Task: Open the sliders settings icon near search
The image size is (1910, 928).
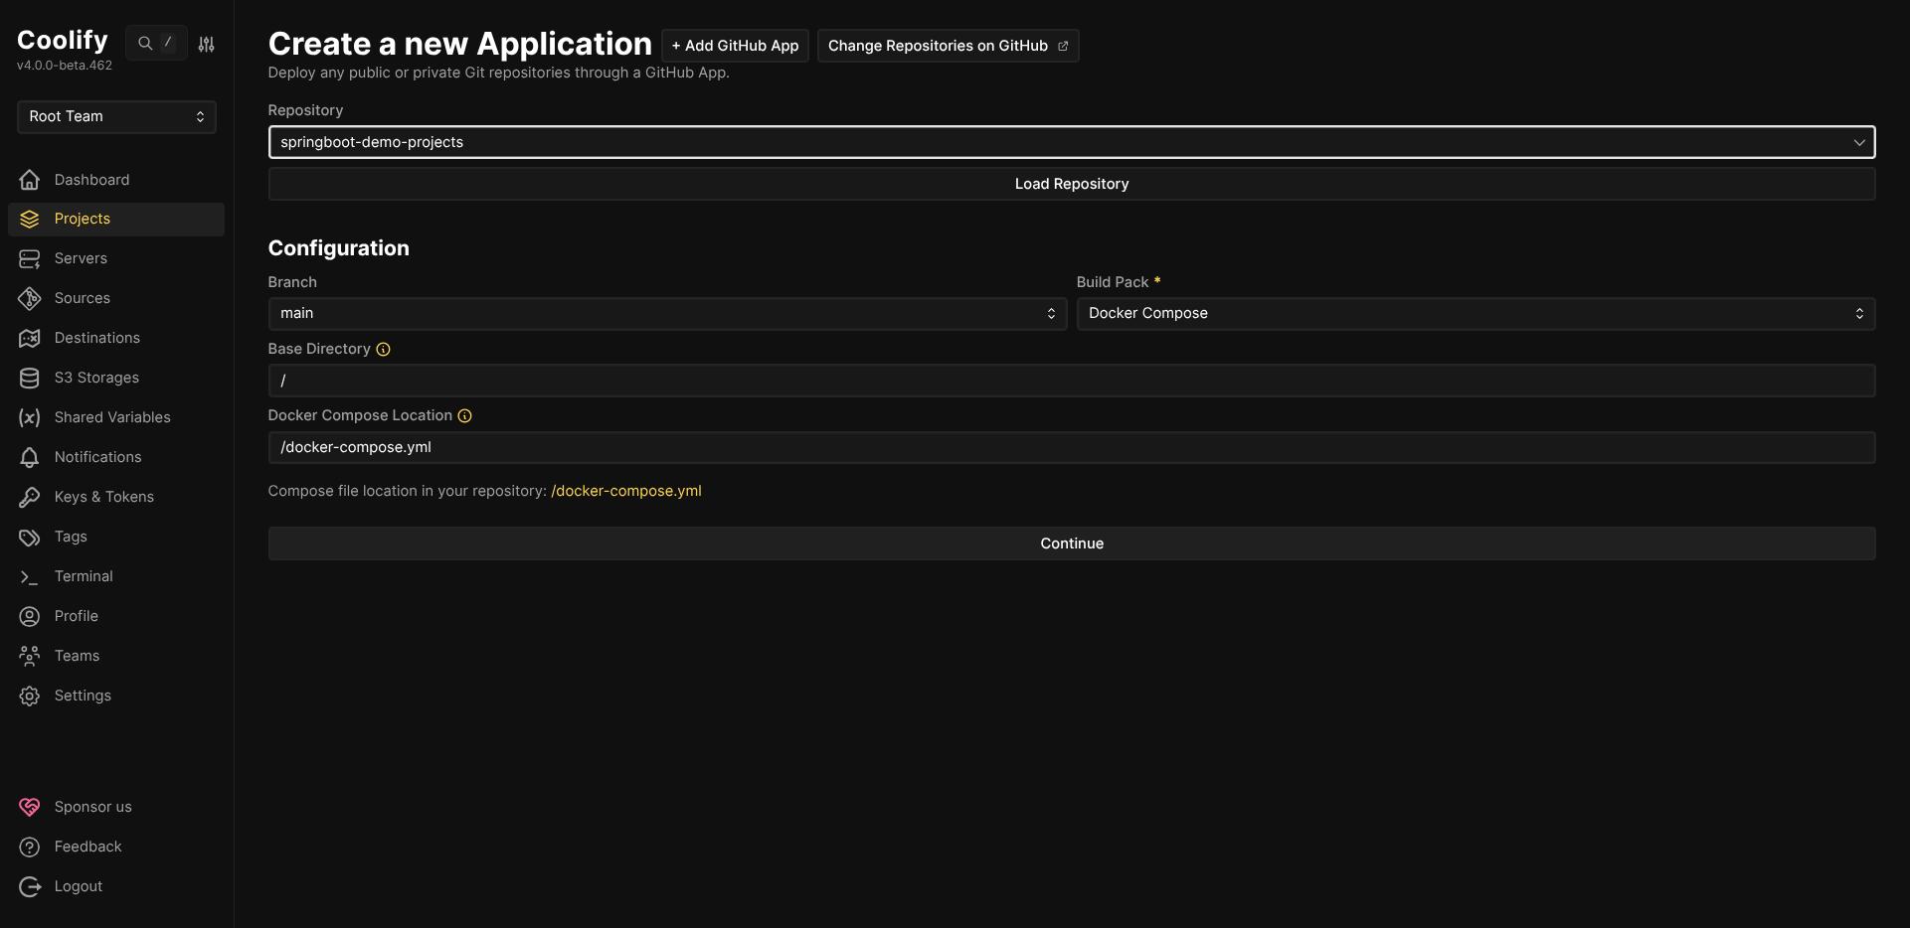Action: tap(206, 45)
